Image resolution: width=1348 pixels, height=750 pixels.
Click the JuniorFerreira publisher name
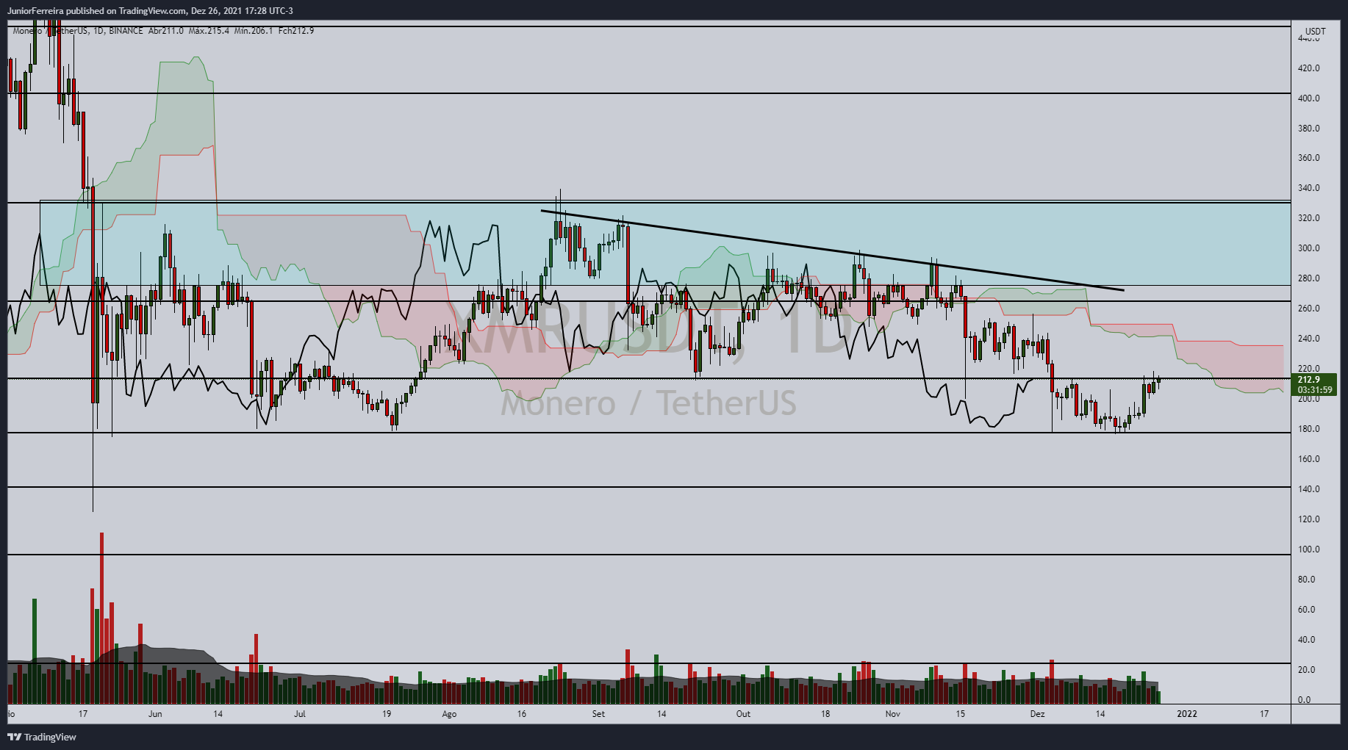[36, 11]
